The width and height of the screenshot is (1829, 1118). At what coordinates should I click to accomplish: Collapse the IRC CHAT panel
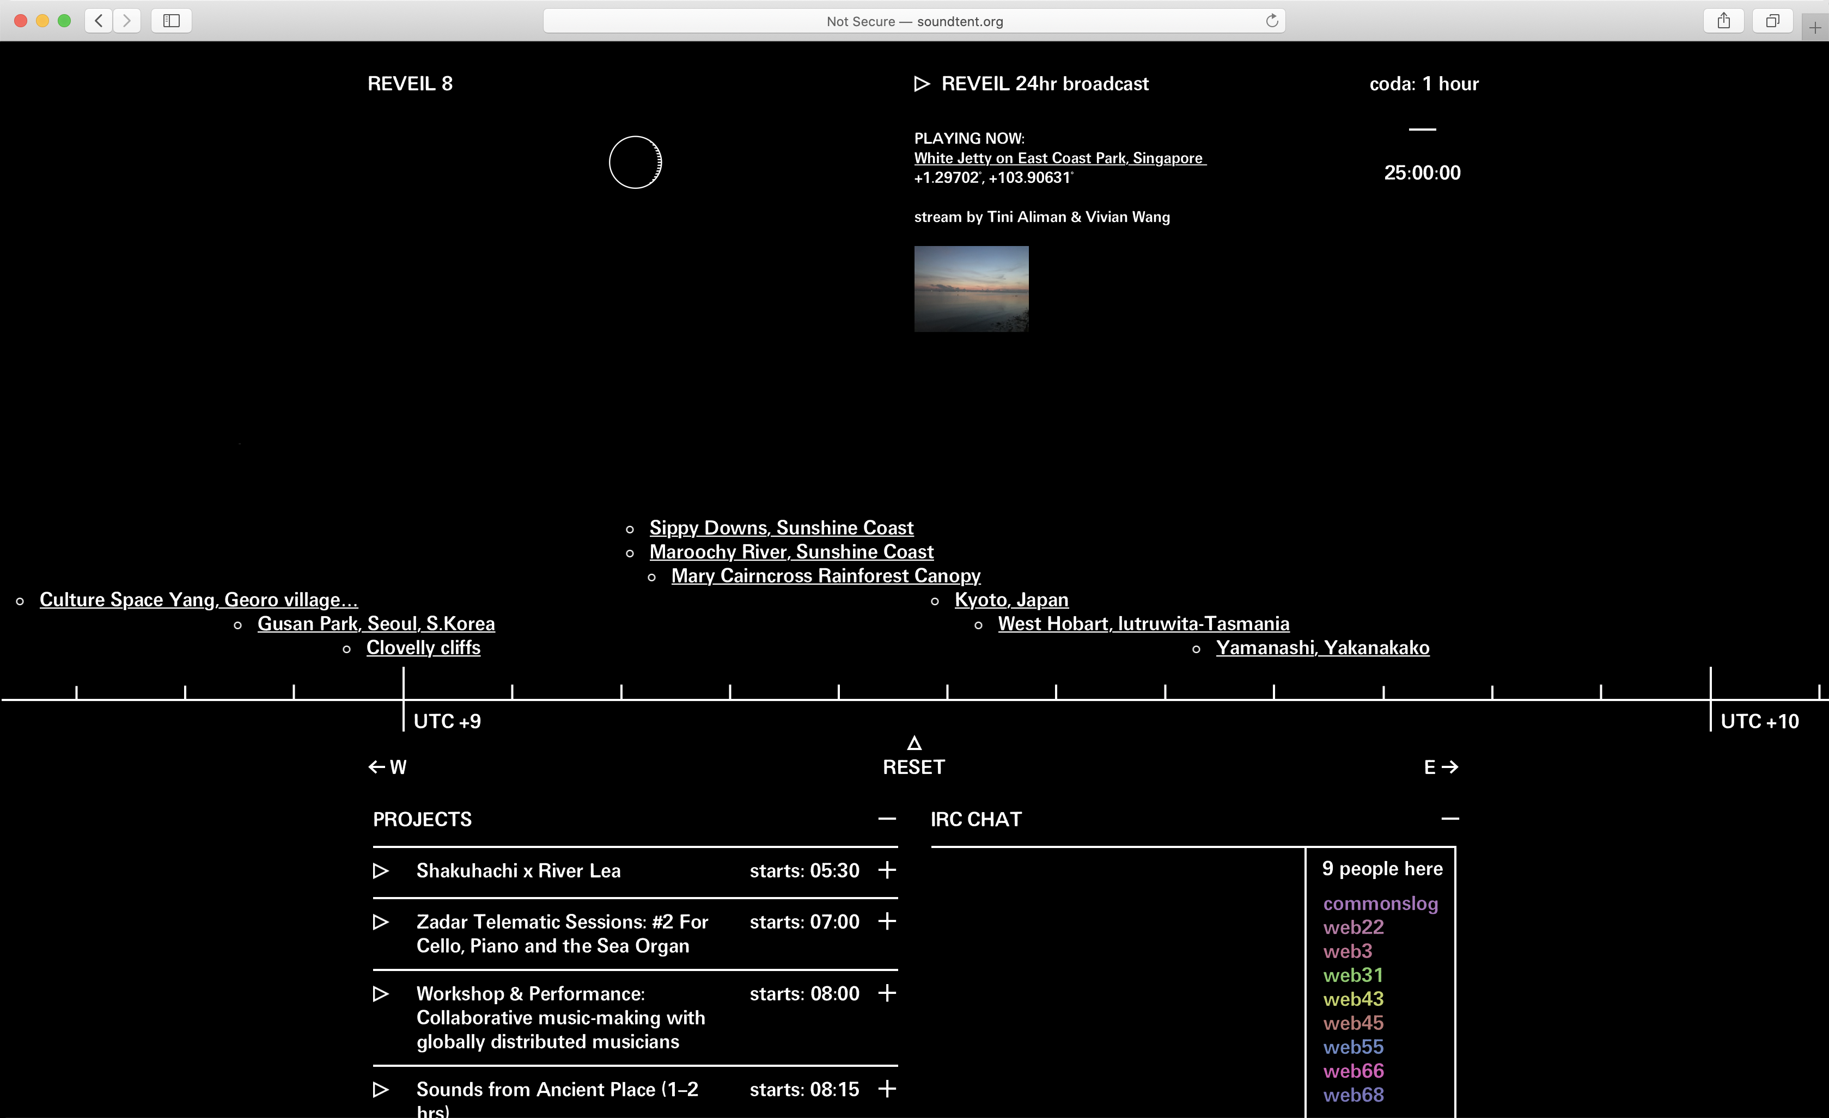pos(1450,819)
